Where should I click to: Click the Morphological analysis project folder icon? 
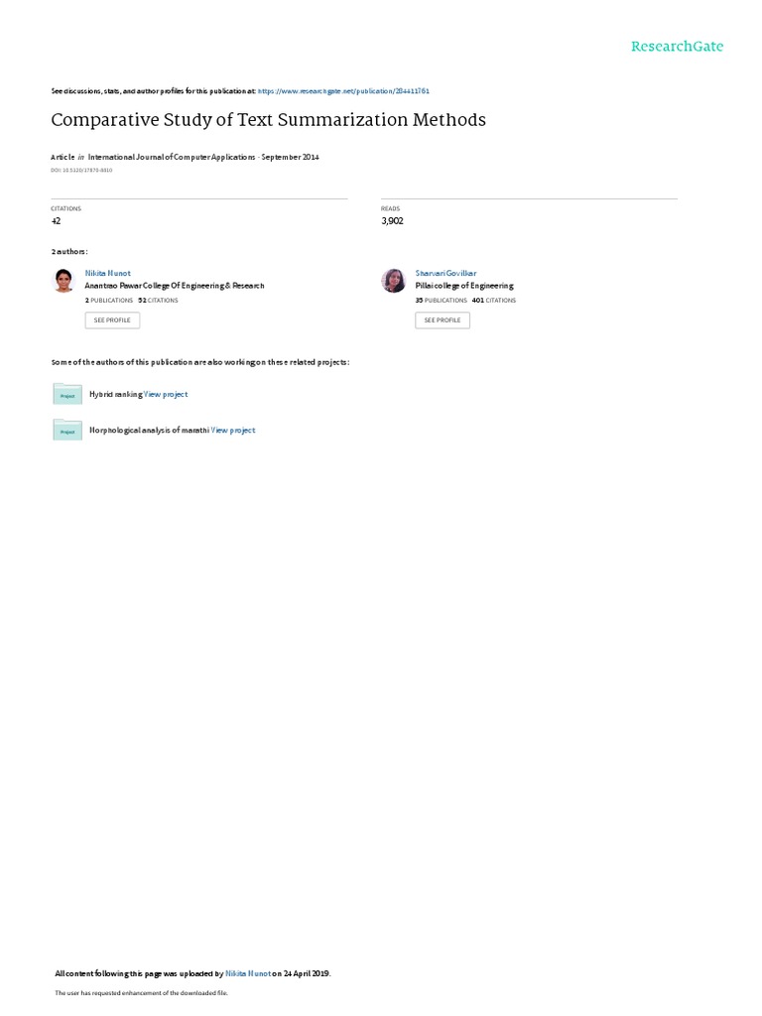coord(67,430)
